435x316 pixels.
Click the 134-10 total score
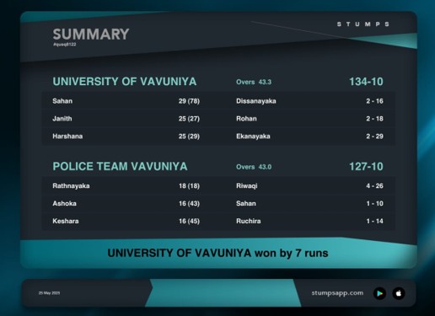[366, 82]
